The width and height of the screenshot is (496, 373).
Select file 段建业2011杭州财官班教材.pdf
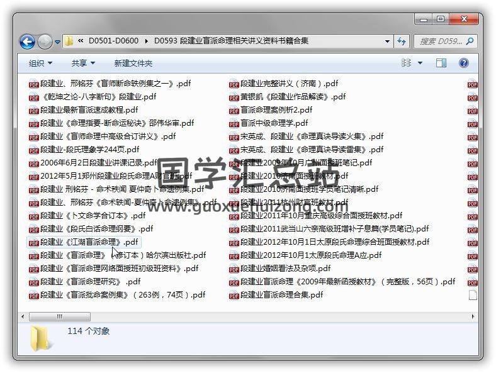click(288, 203)
